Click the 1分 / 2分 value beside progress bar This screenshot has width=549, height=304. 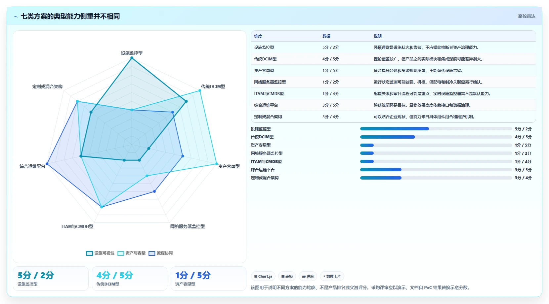click(523, 153)
